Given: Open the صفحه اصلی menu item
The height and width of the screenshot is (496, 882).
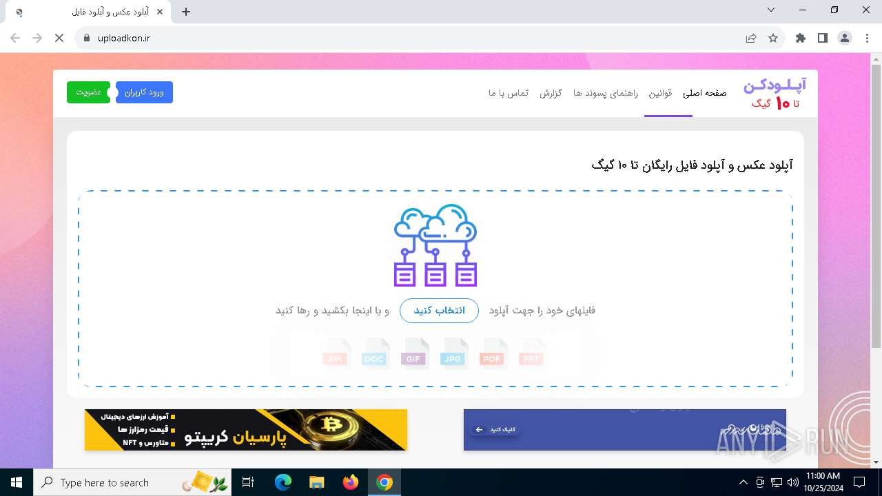Looking at the screenshot, I should [x=705, y=93].
